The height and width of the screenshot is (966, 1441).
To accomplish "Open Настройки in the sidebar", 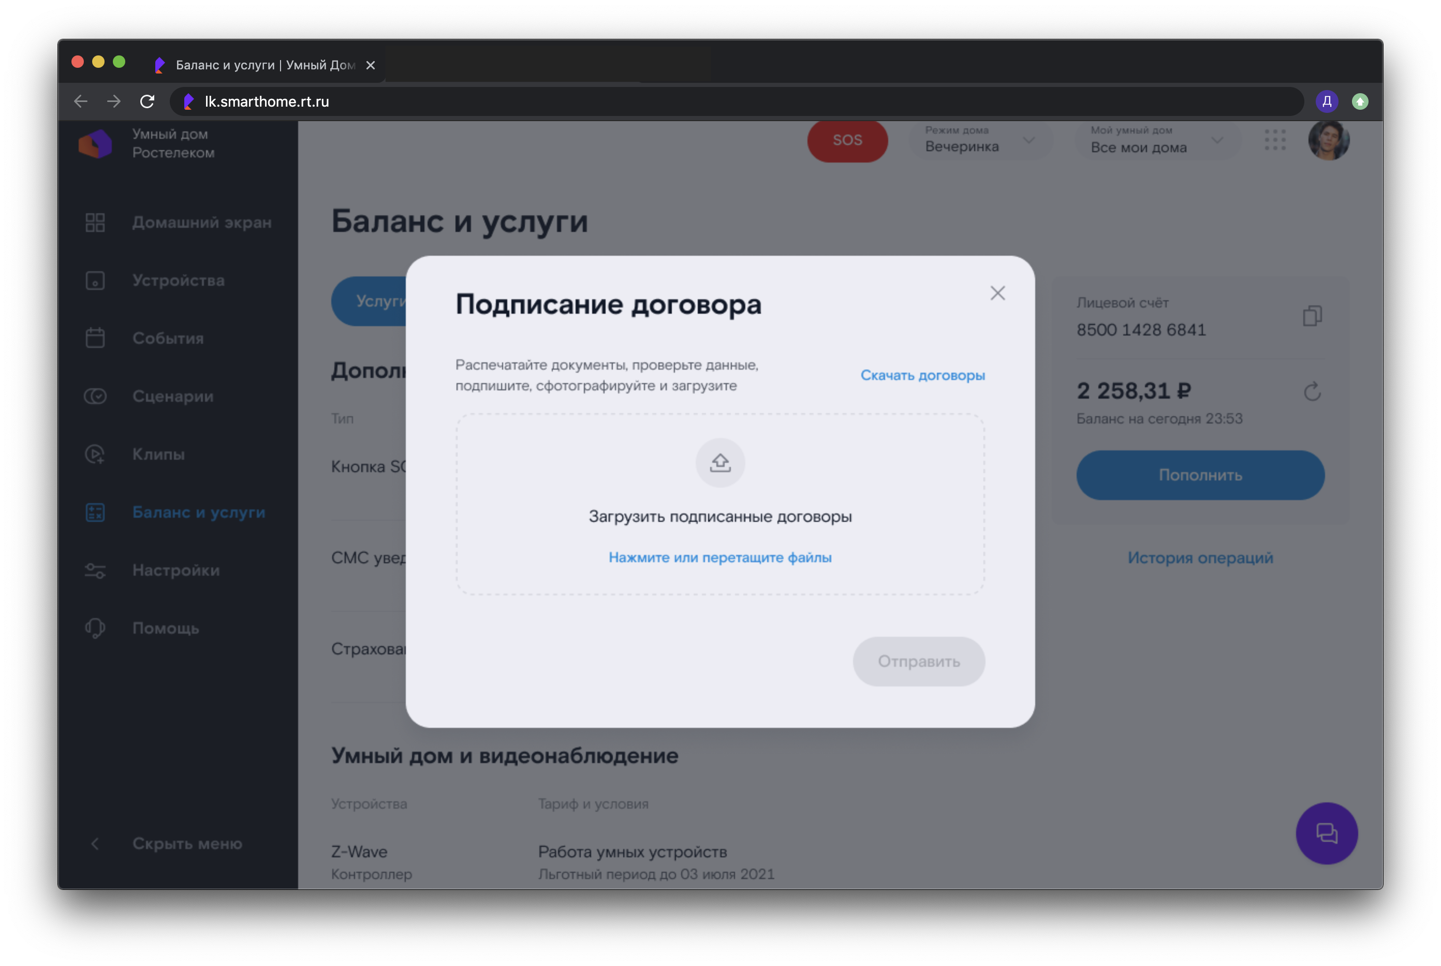I will [175, 570].
